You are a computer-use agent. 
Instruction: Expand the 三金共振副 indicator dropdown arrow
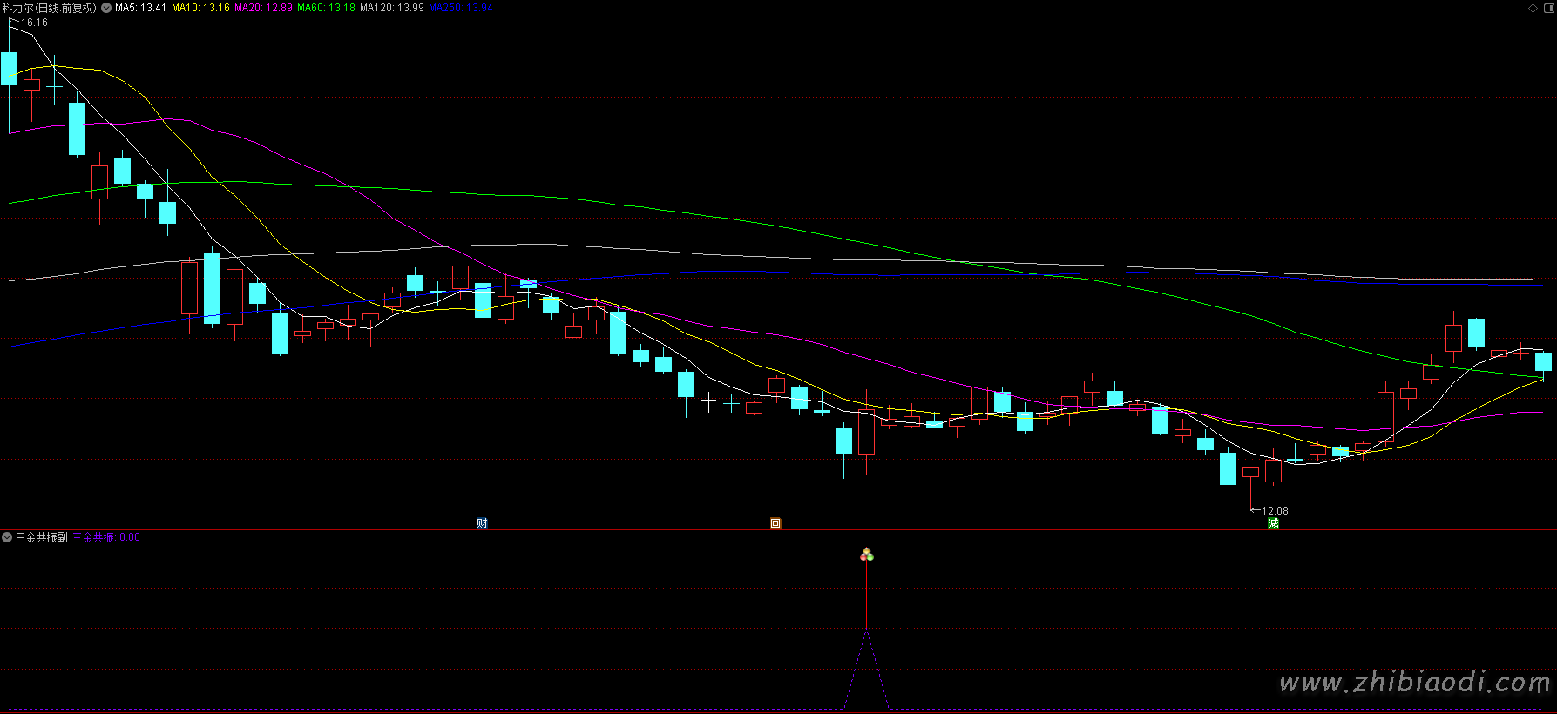[x=7, y=537]
